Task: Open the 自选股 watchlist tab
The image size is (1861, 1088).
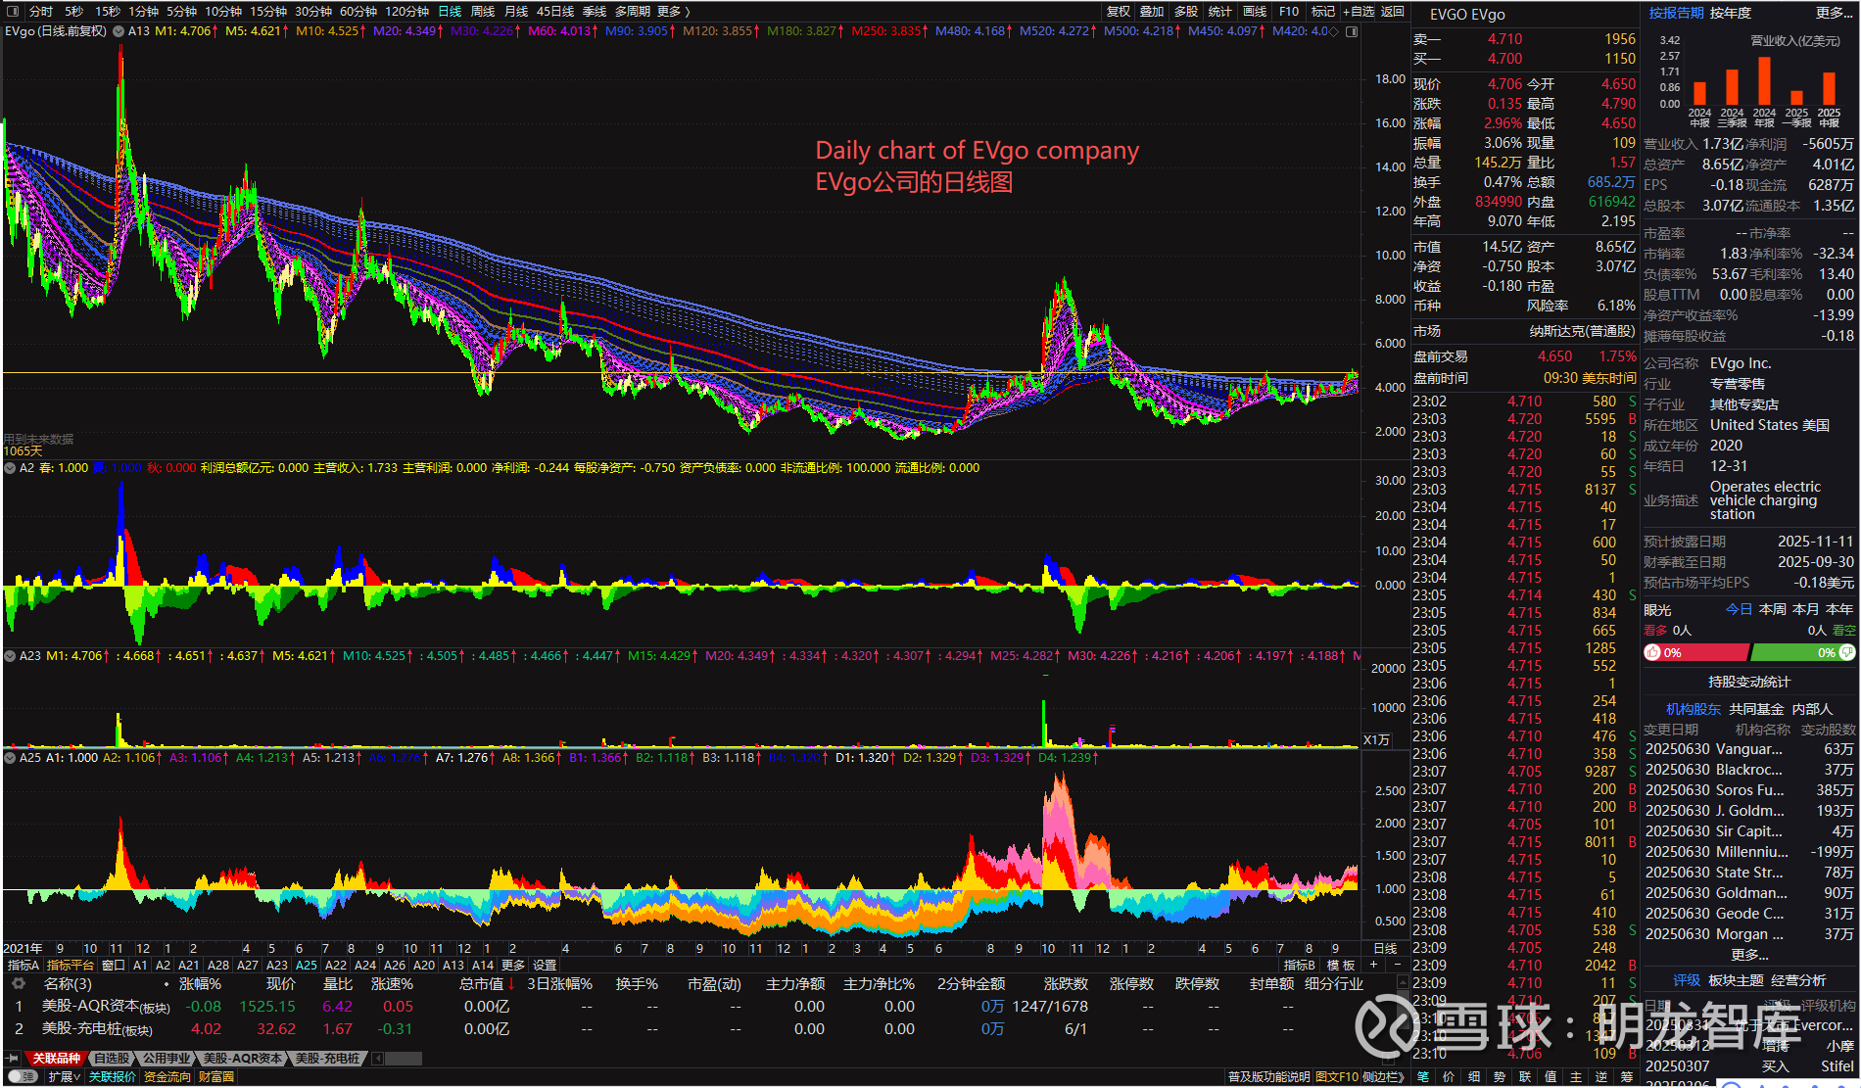Action: [x=113, y=1059]
